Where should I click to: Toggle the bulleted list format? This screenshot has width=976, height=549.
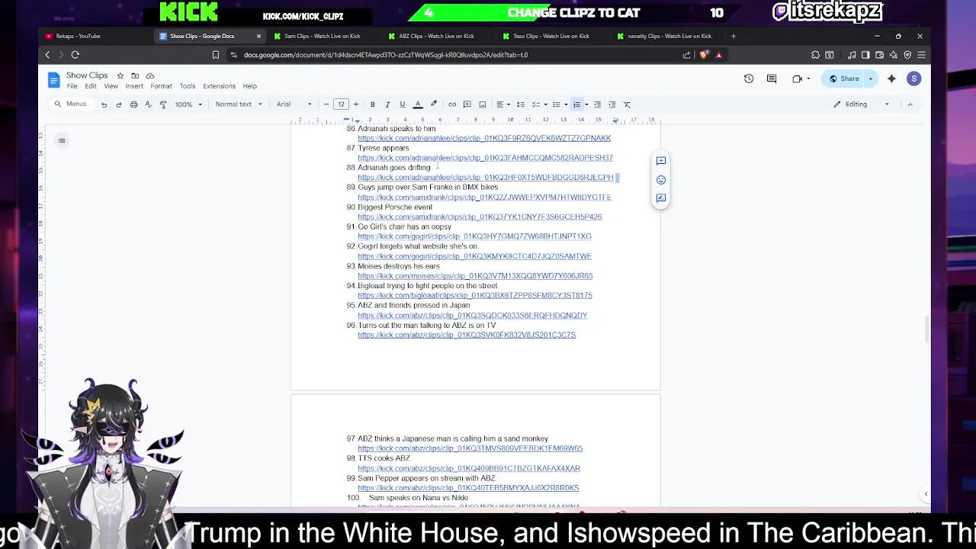pos(558,104)
